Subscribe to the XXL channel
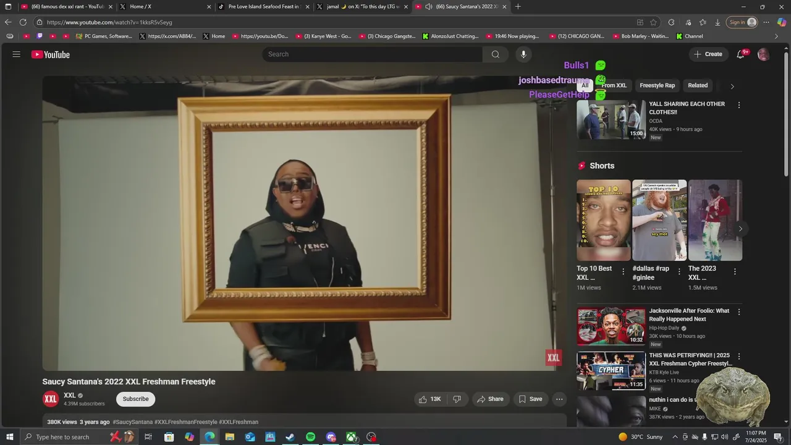The image size is (791, 445). (x=135, y=399)
